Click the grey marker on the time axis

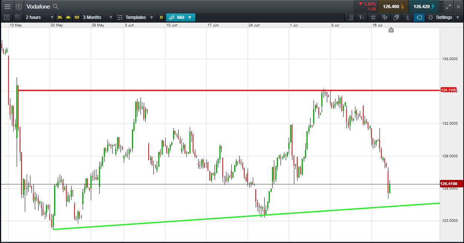(391, 30)
